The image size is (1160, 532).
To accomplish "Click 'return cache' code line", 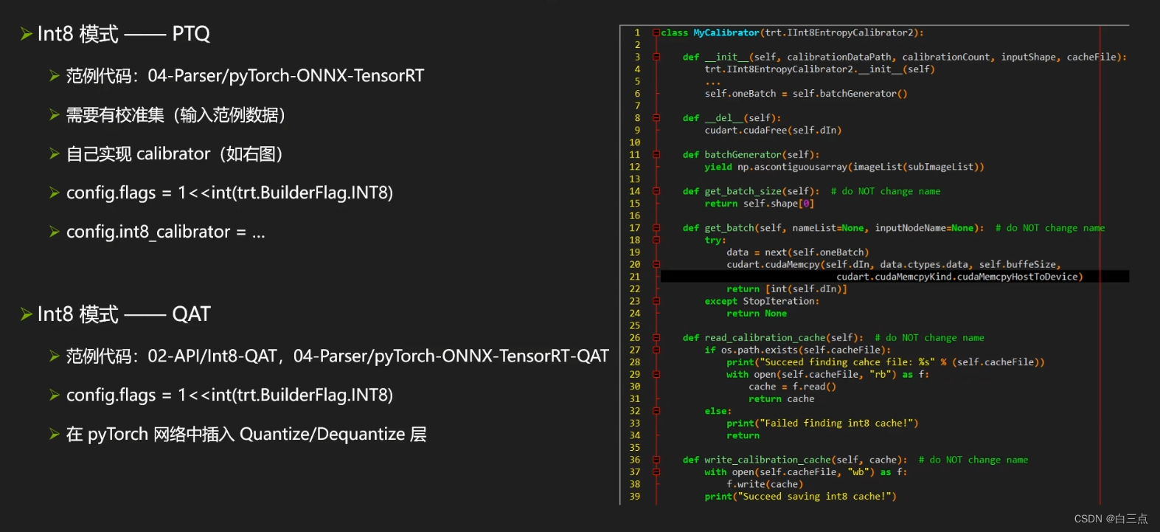I will point(782,399).
